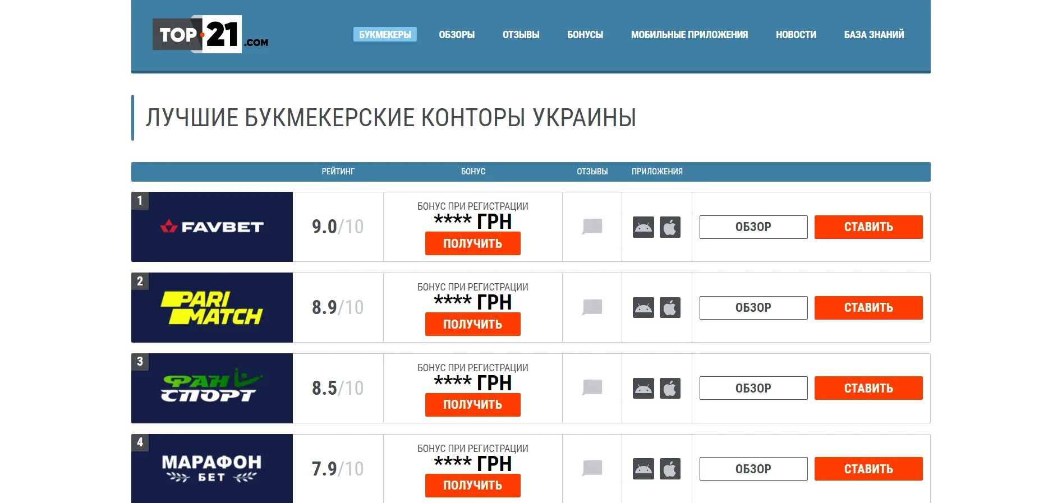Get the Favbet registration bonus via Получить
Viewport: 1062px width, 503px height.
tap(473, 243)
